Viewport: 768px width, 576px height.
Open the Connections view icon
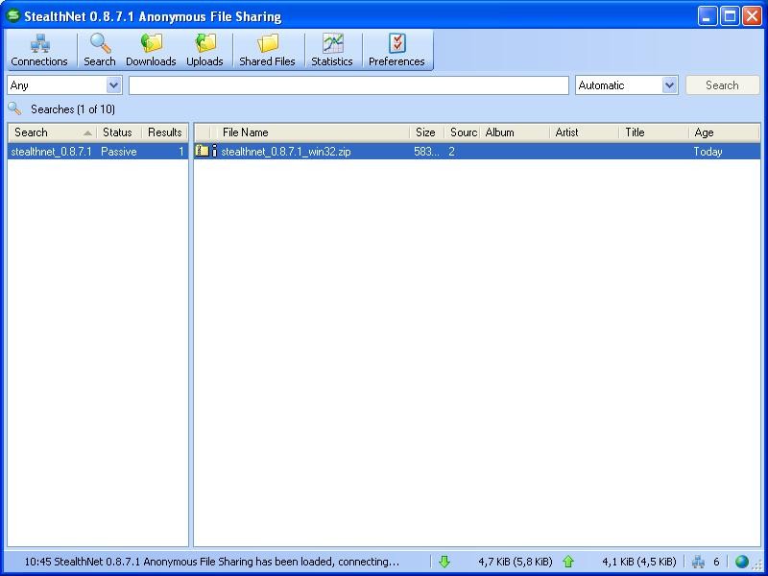tap(39, 43)
